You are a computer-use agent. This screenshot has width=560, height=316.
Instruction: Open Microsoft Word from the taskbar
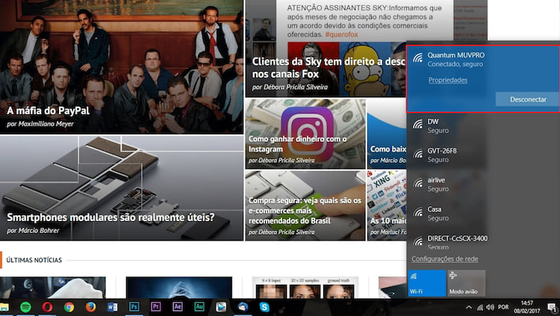(x=113, y=307)
